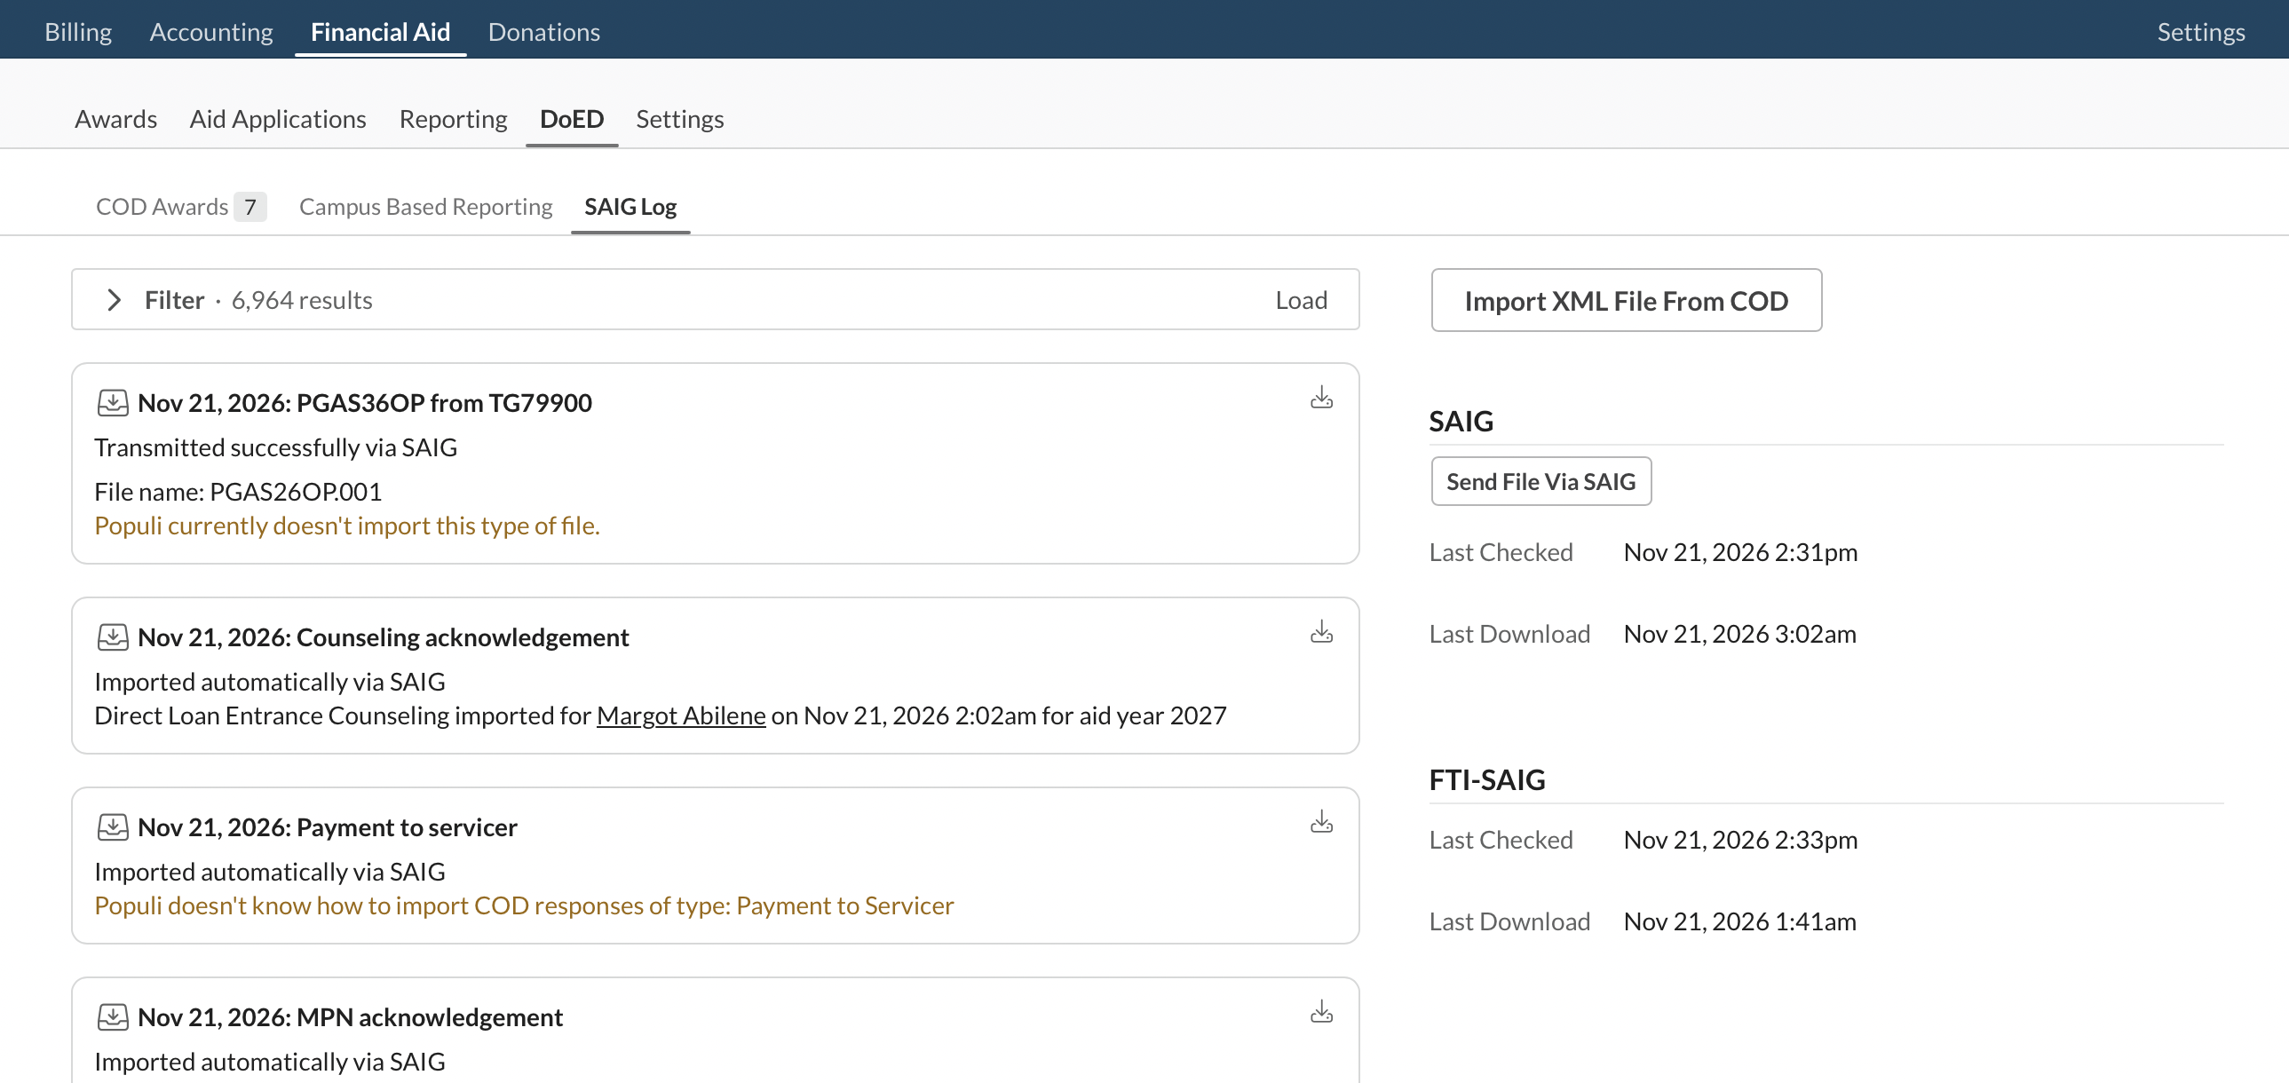Expand the Filter panel
Viewport: 2289px width, 1083px height.
[x=114, y=299]
